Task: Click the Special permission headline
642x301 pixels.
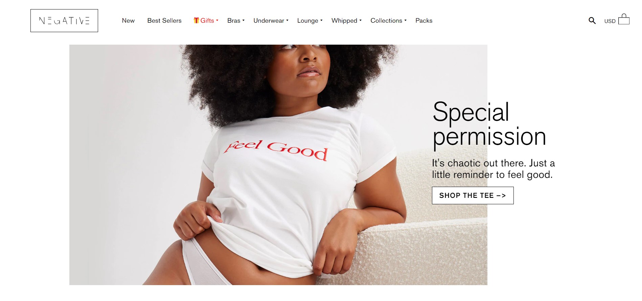Action: point(489,124)
